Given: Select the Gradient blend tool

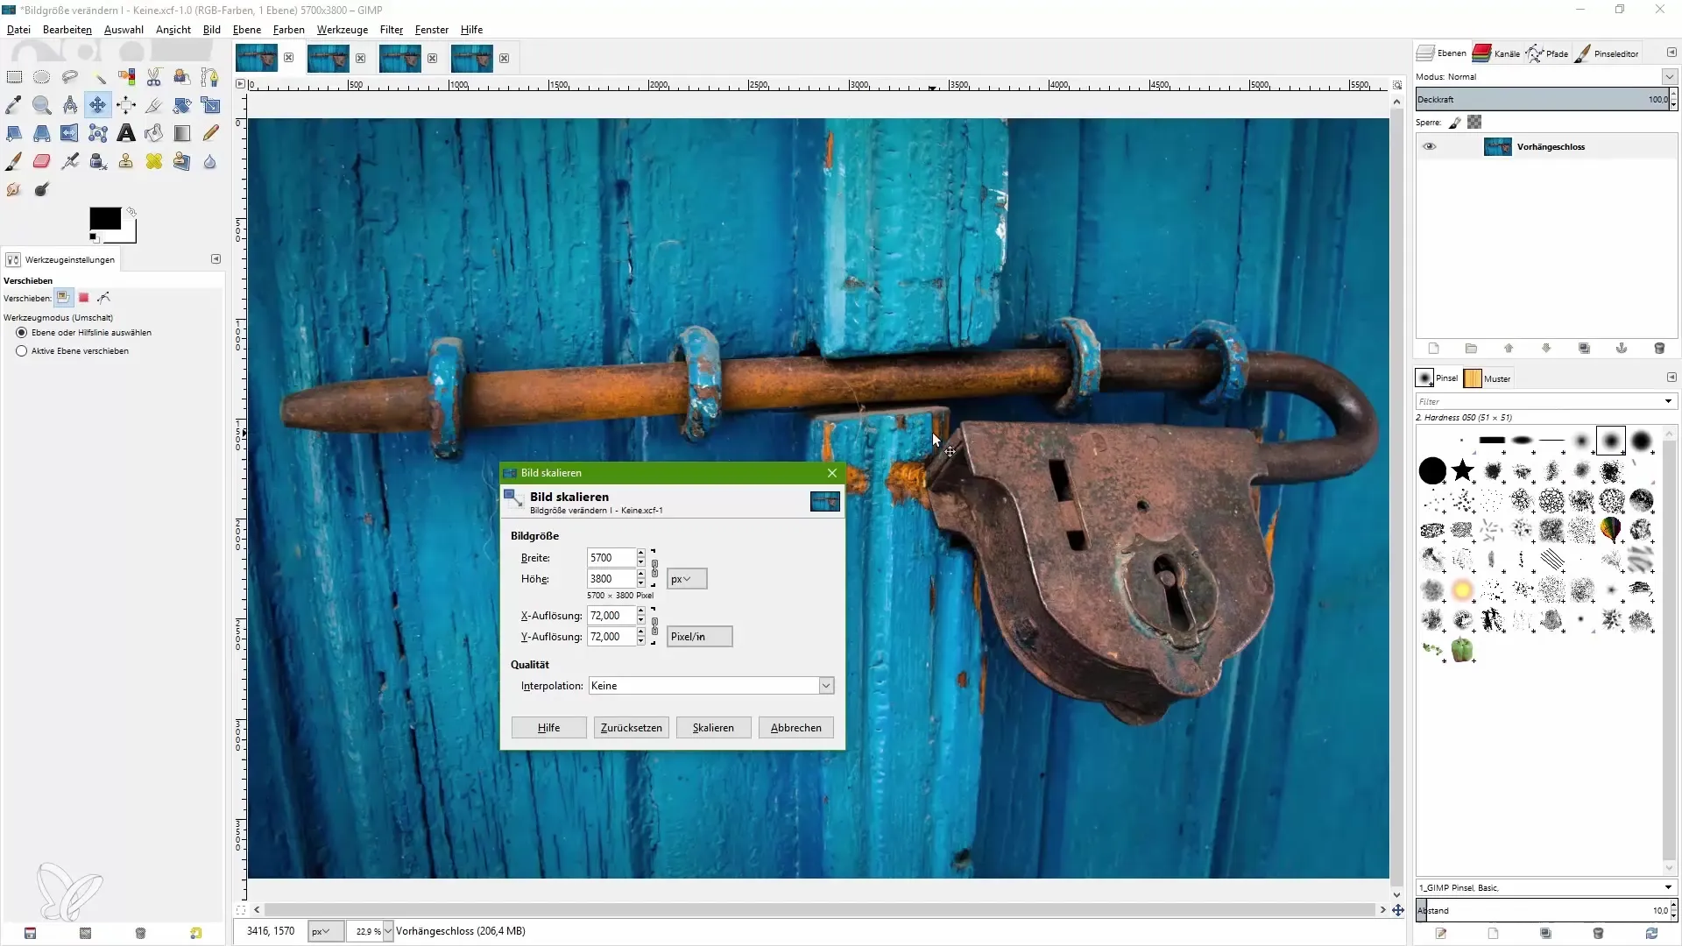Looking at the screenshot, I should [x=182, y=133].
